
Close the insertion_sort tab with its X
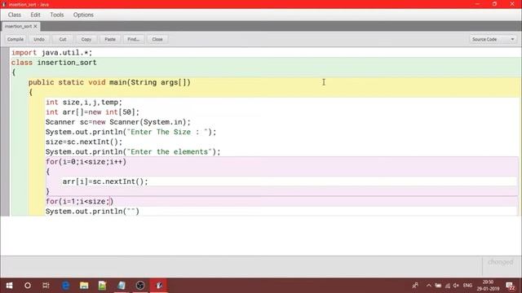click(35, 26)
